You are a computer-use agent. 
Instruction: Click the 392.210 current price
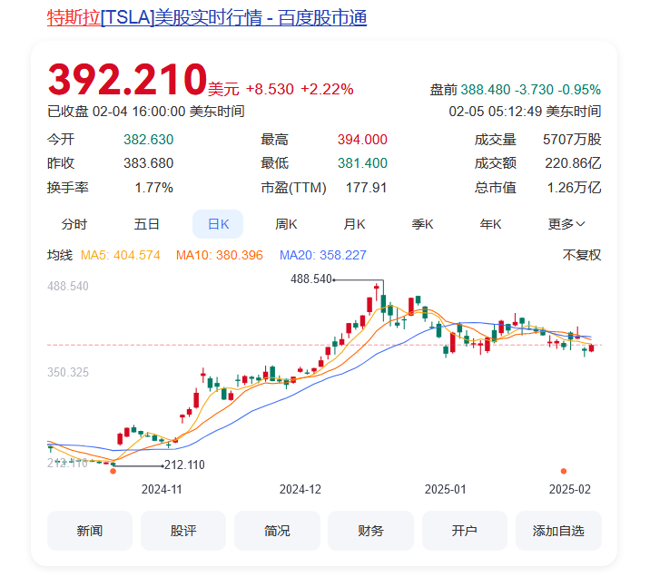point(127,79)
